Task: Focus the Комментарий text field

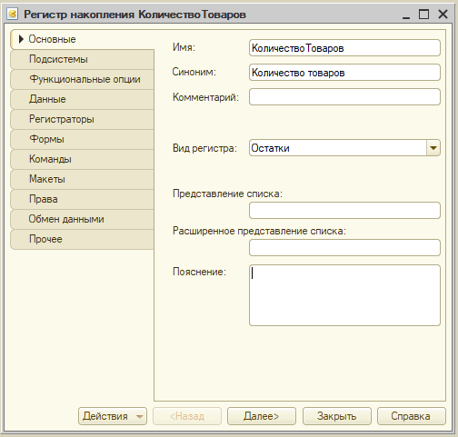Action: (x=344, y=97)
